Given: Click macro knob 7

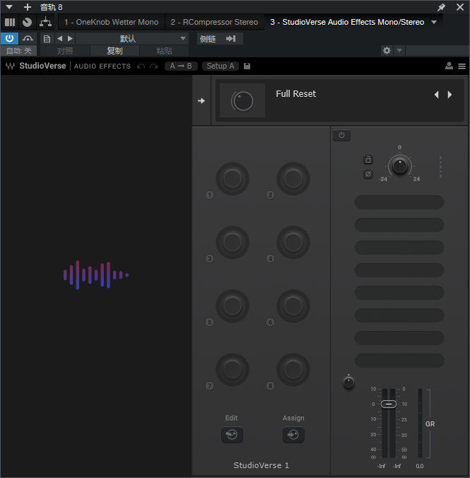Looking at the screenshot, I should pos(233,370).
